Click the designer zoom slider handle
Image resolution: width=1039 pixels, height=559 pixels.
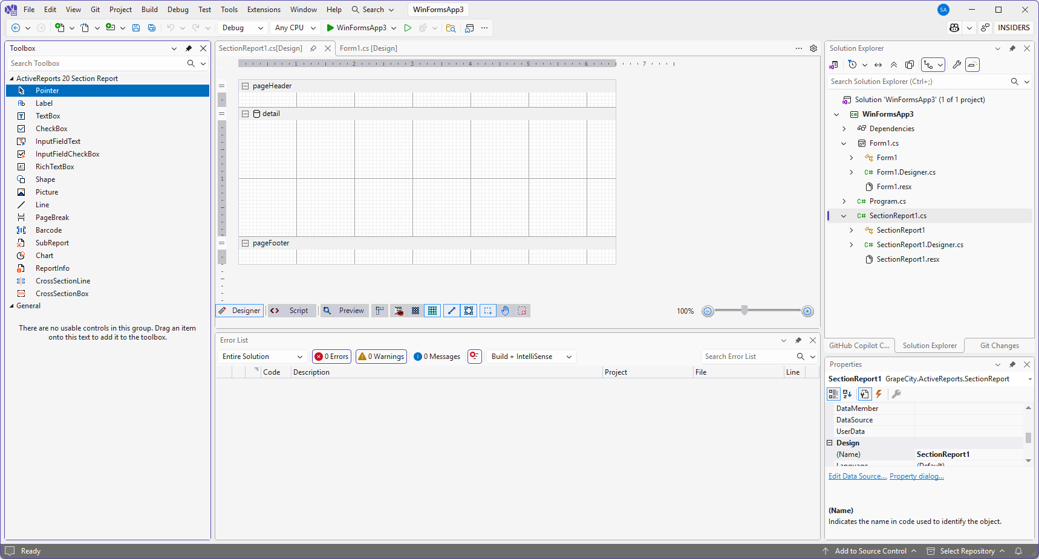click(744, 311)
